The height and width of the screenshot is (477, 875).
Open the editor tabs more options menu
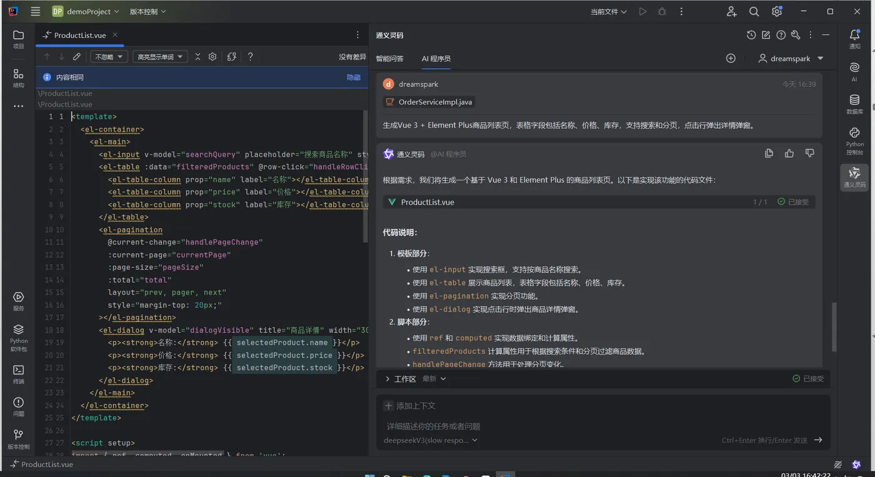click(x=357, y=35)
